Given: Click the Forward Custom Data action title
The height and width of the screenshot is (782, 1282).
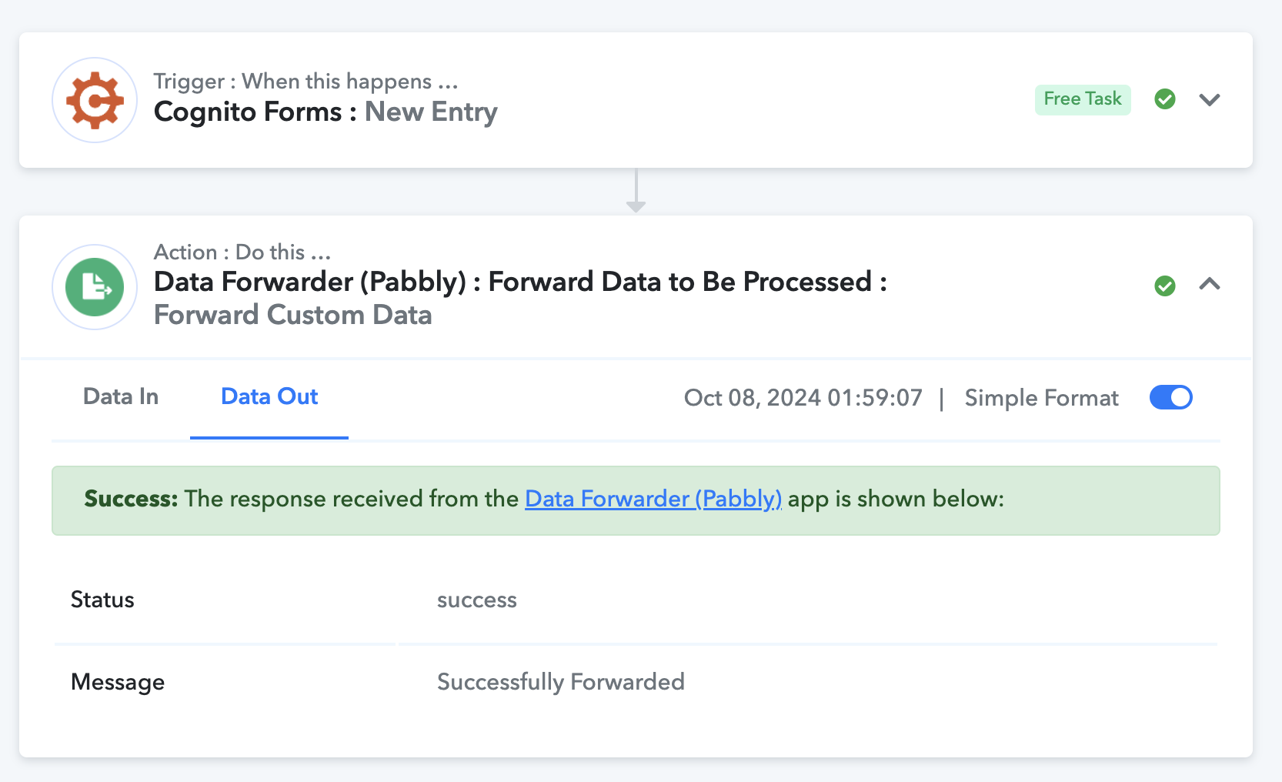Looking at the screenshot, I should [x=292, y=316].
